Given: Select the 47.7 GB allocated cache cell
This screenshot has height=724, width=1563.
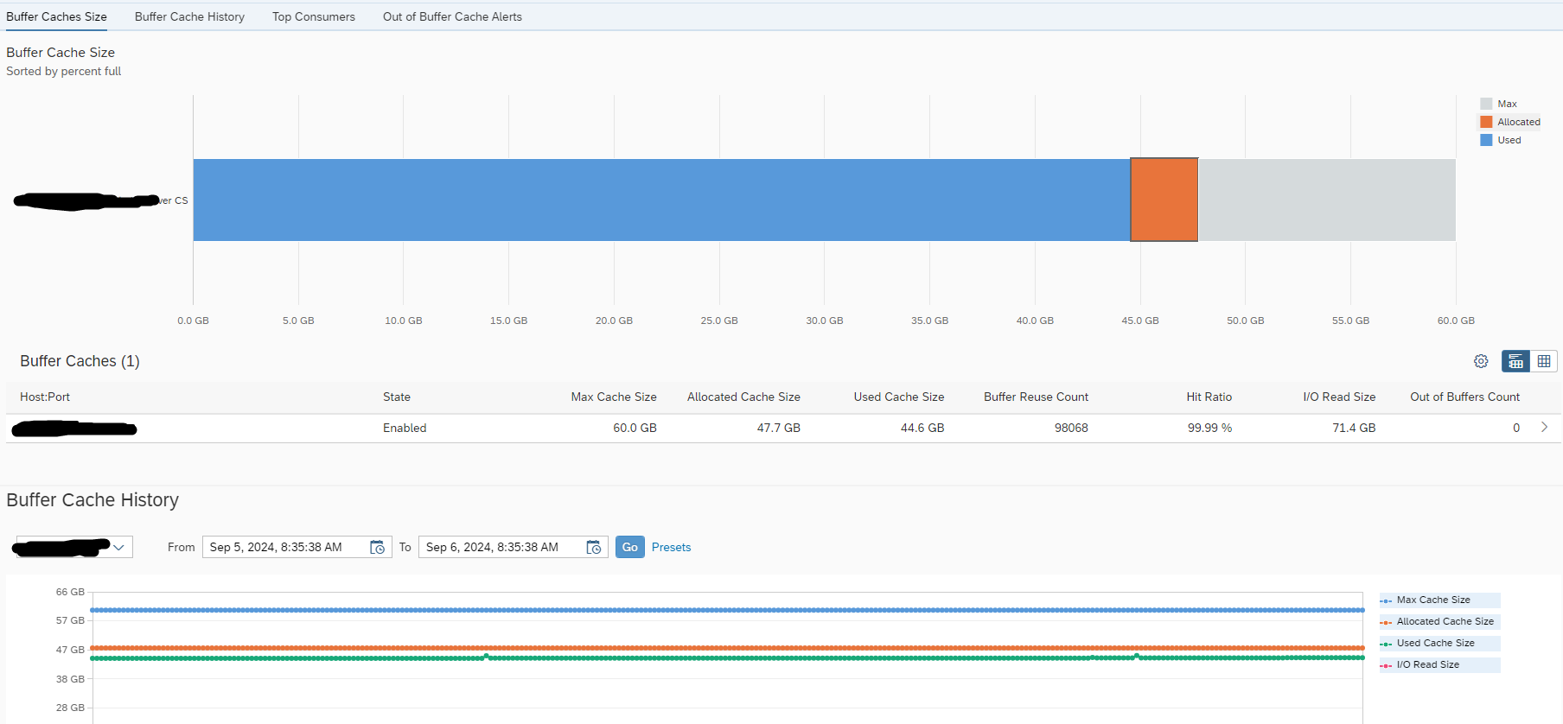Looking at the screenshot, I should [x=778, y=428].
